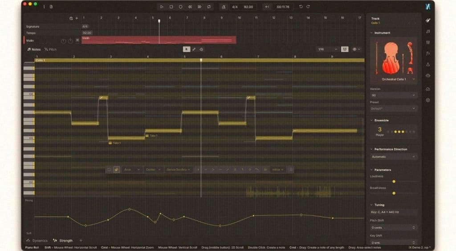Open the Arco articulation dropdown
456x251 pixels.
tap(132, 169)
